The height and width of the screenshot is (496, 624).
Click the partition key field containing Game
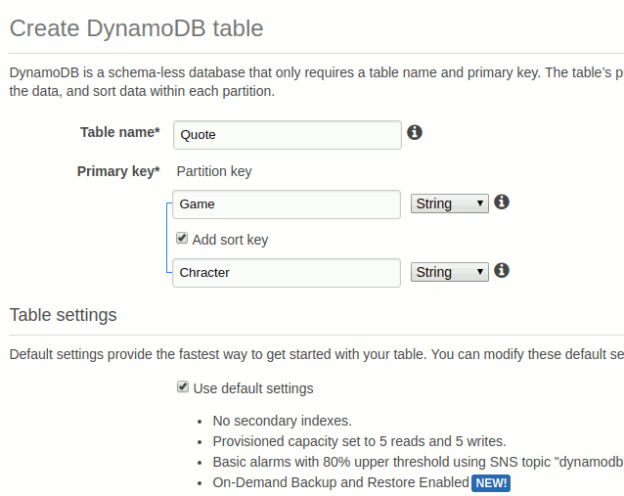pyautogui.click(x=287, y=204)
